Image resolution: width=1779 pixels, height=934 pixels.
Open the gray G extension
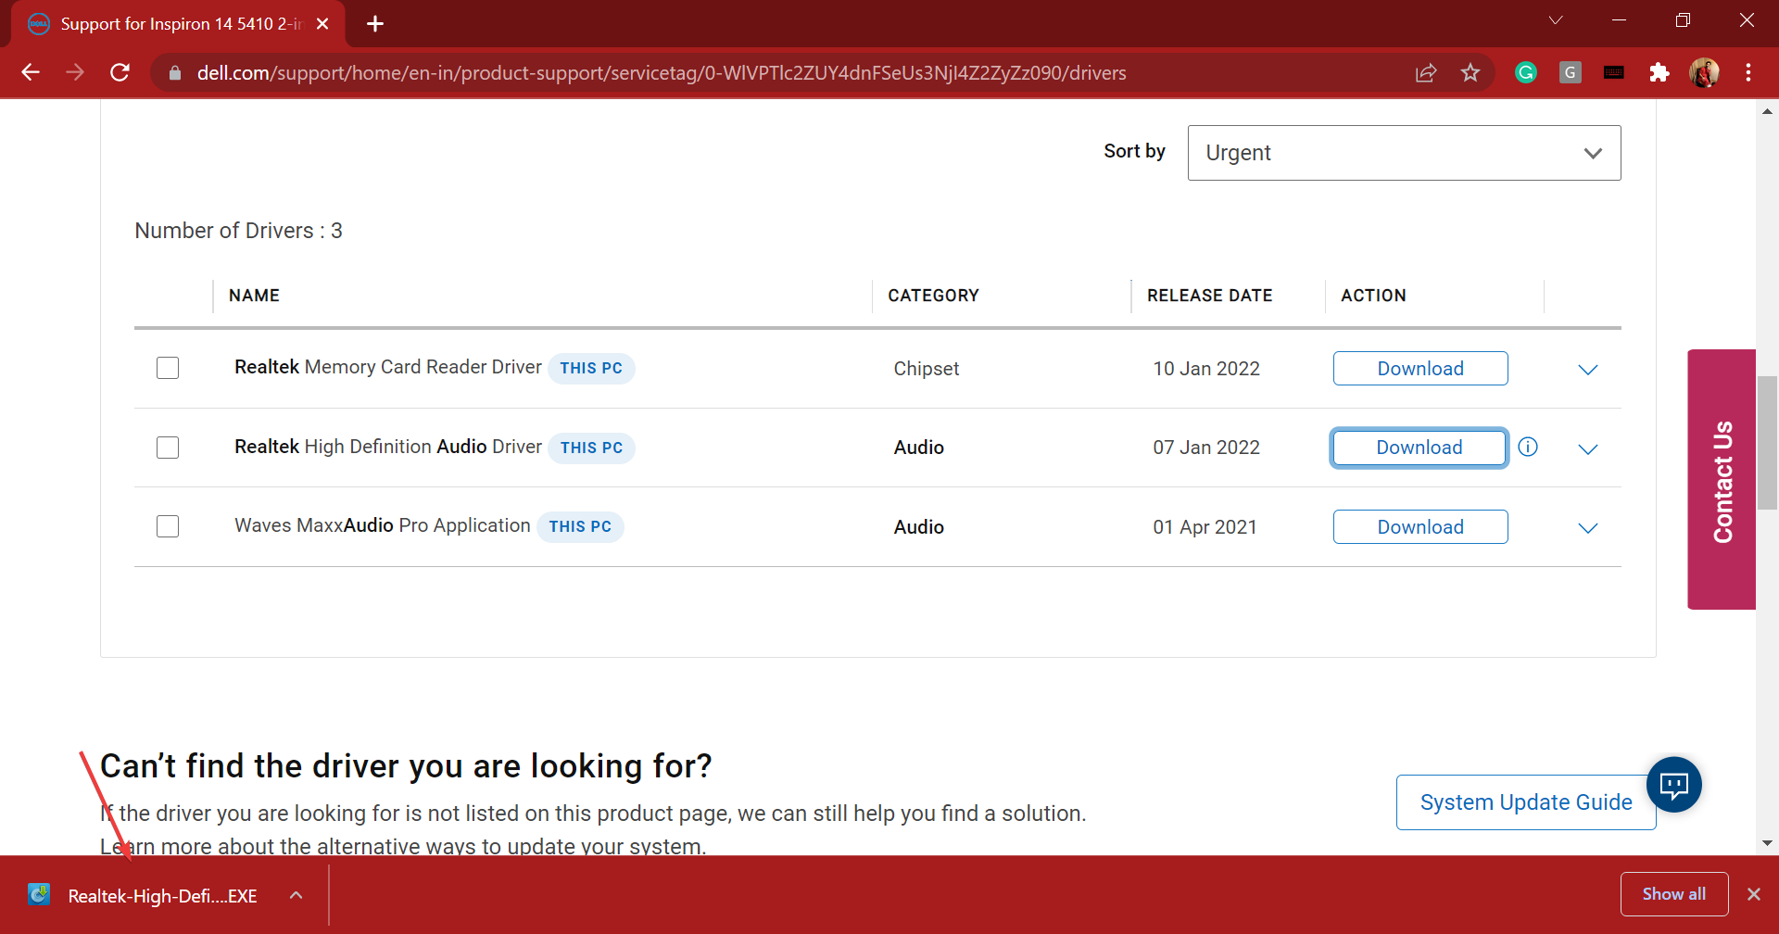(x=1571, y=72)
